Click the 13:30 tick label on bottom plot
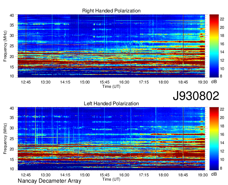This screenshot has height=185, width=228. coord(46,175)
